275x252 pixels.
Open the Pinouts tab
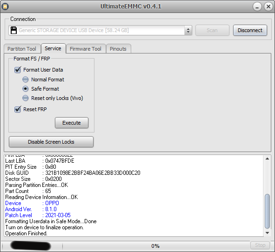click(118, 49)
